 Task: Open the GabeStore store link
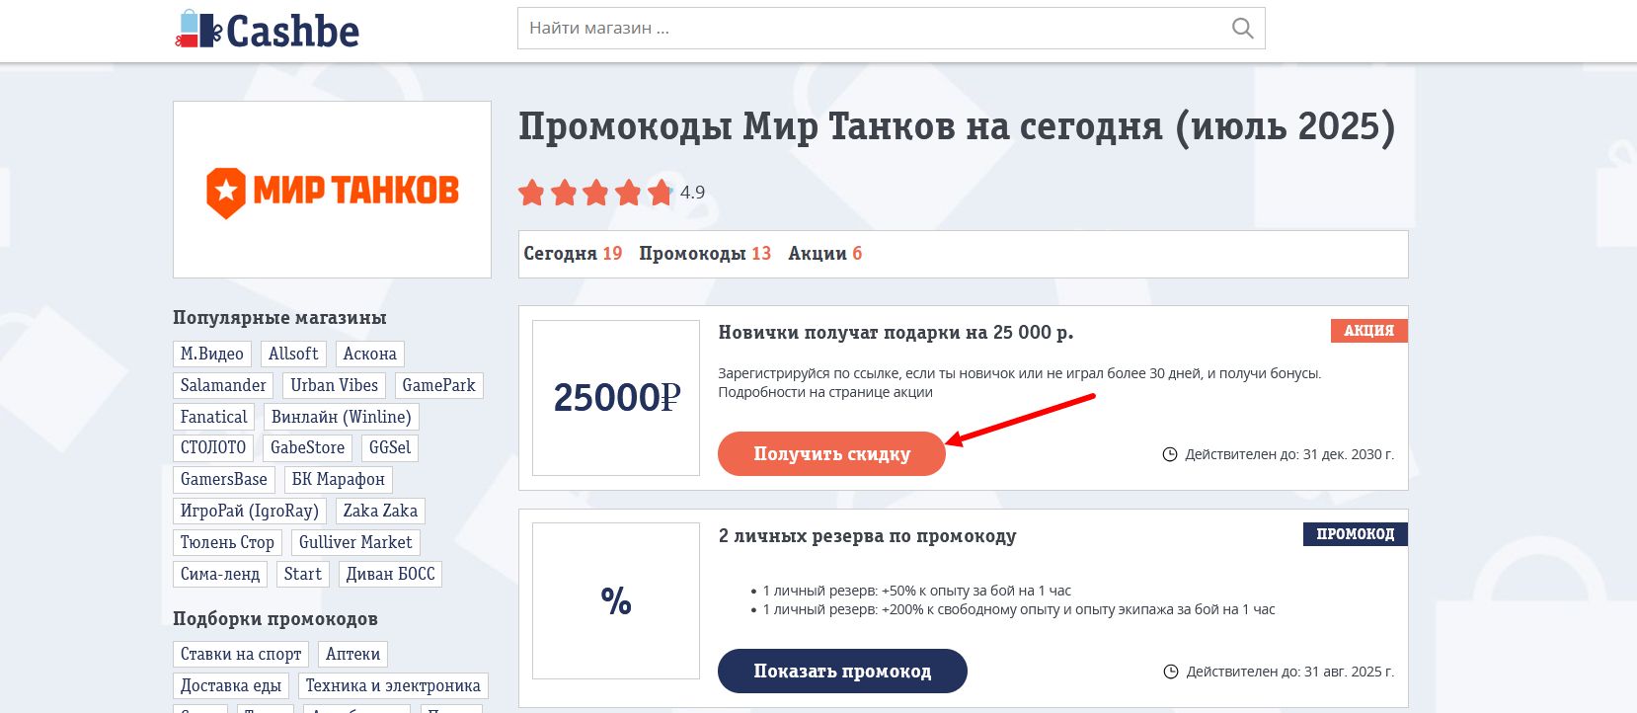coord(308,447)
